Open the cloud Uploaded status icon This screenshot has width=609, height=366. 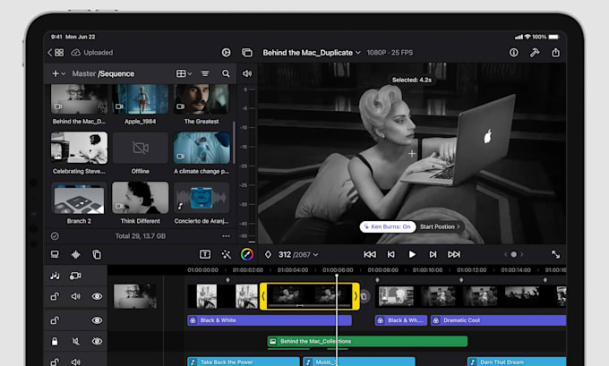[x=75, y=53]
